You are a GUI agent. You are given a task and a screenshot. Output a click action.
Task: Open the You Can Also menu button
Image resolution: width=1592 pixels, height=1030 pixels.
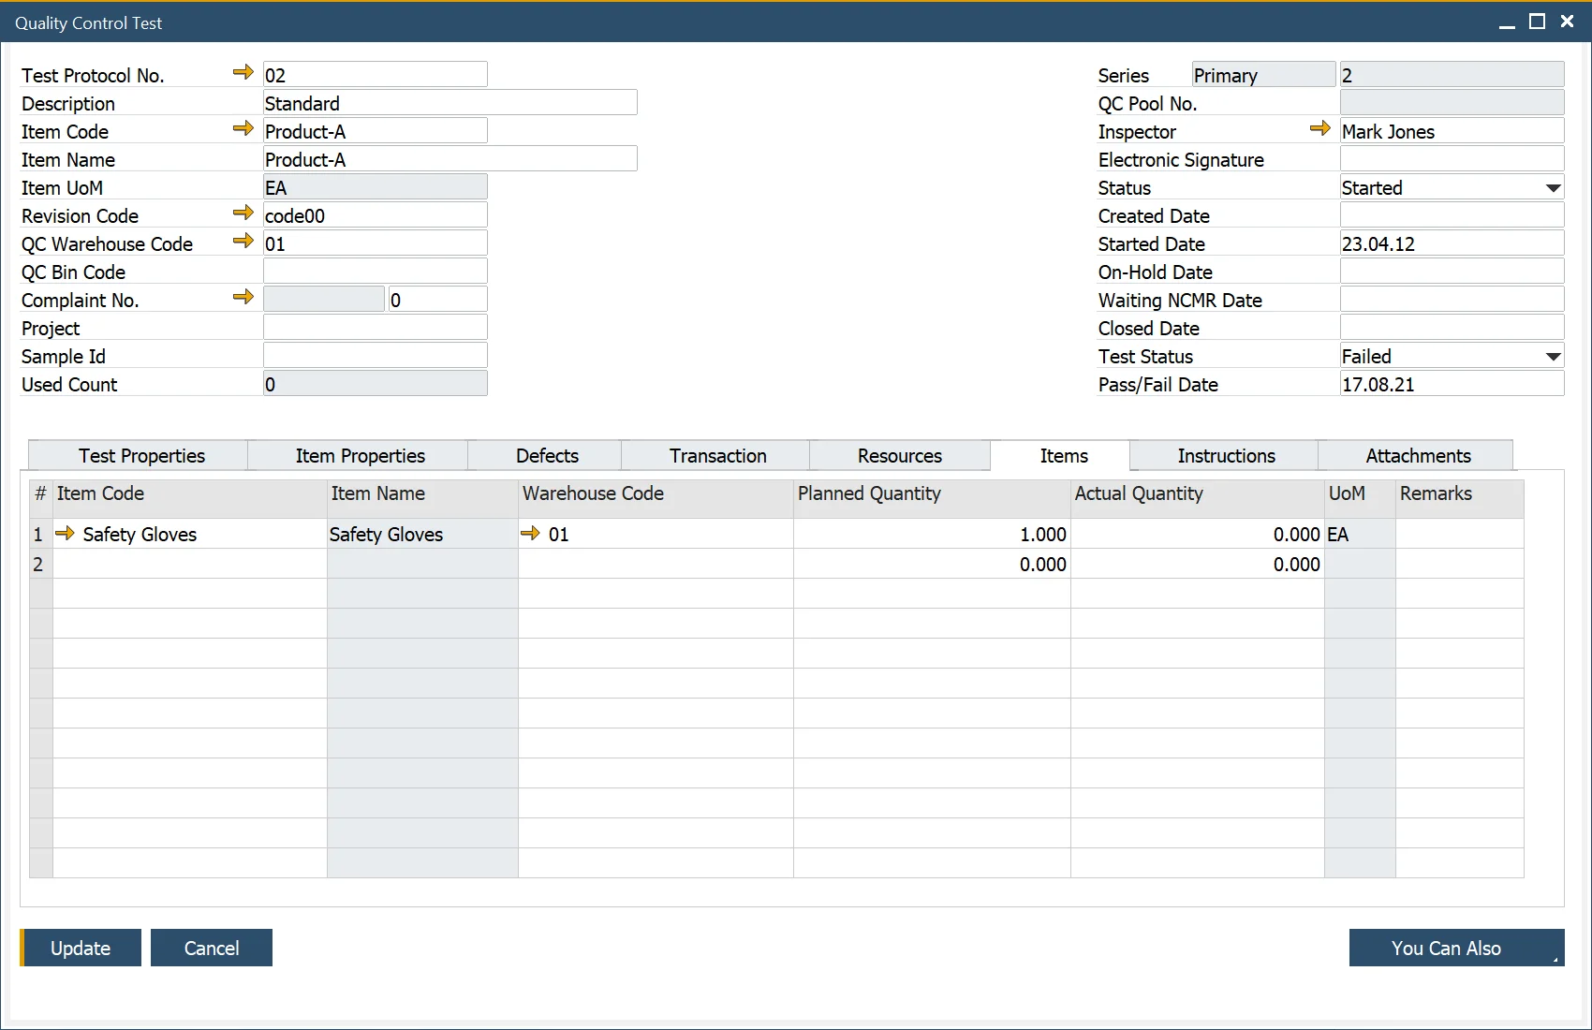pos(1456,948)
